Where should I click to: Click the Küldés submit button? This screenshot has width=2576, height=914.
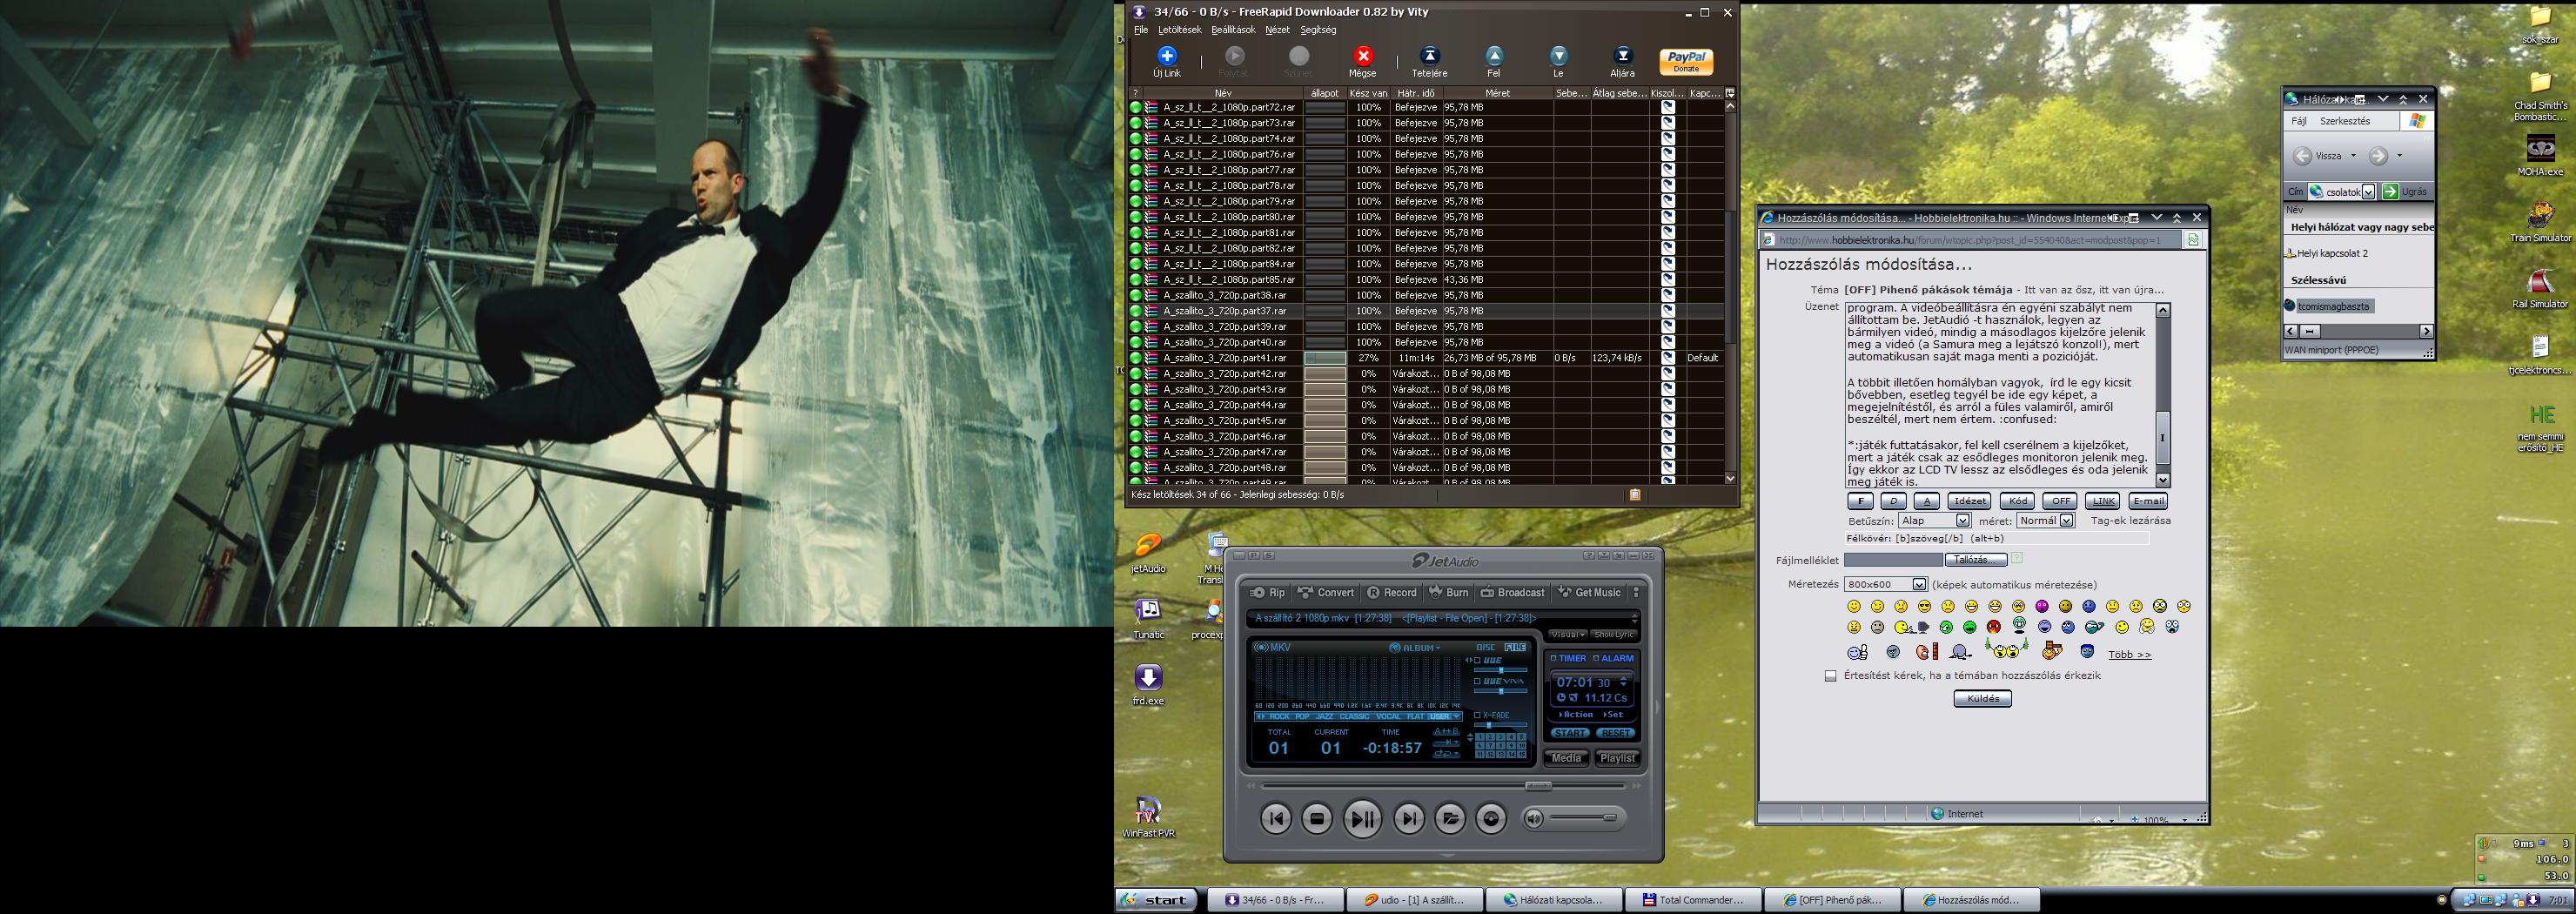[1982, 699]
